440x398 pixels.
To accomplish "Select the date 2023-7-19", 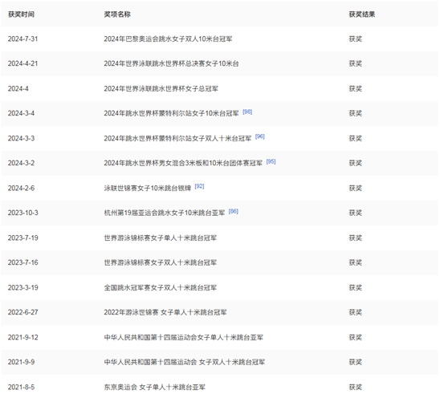I will (x=23, y=238).
